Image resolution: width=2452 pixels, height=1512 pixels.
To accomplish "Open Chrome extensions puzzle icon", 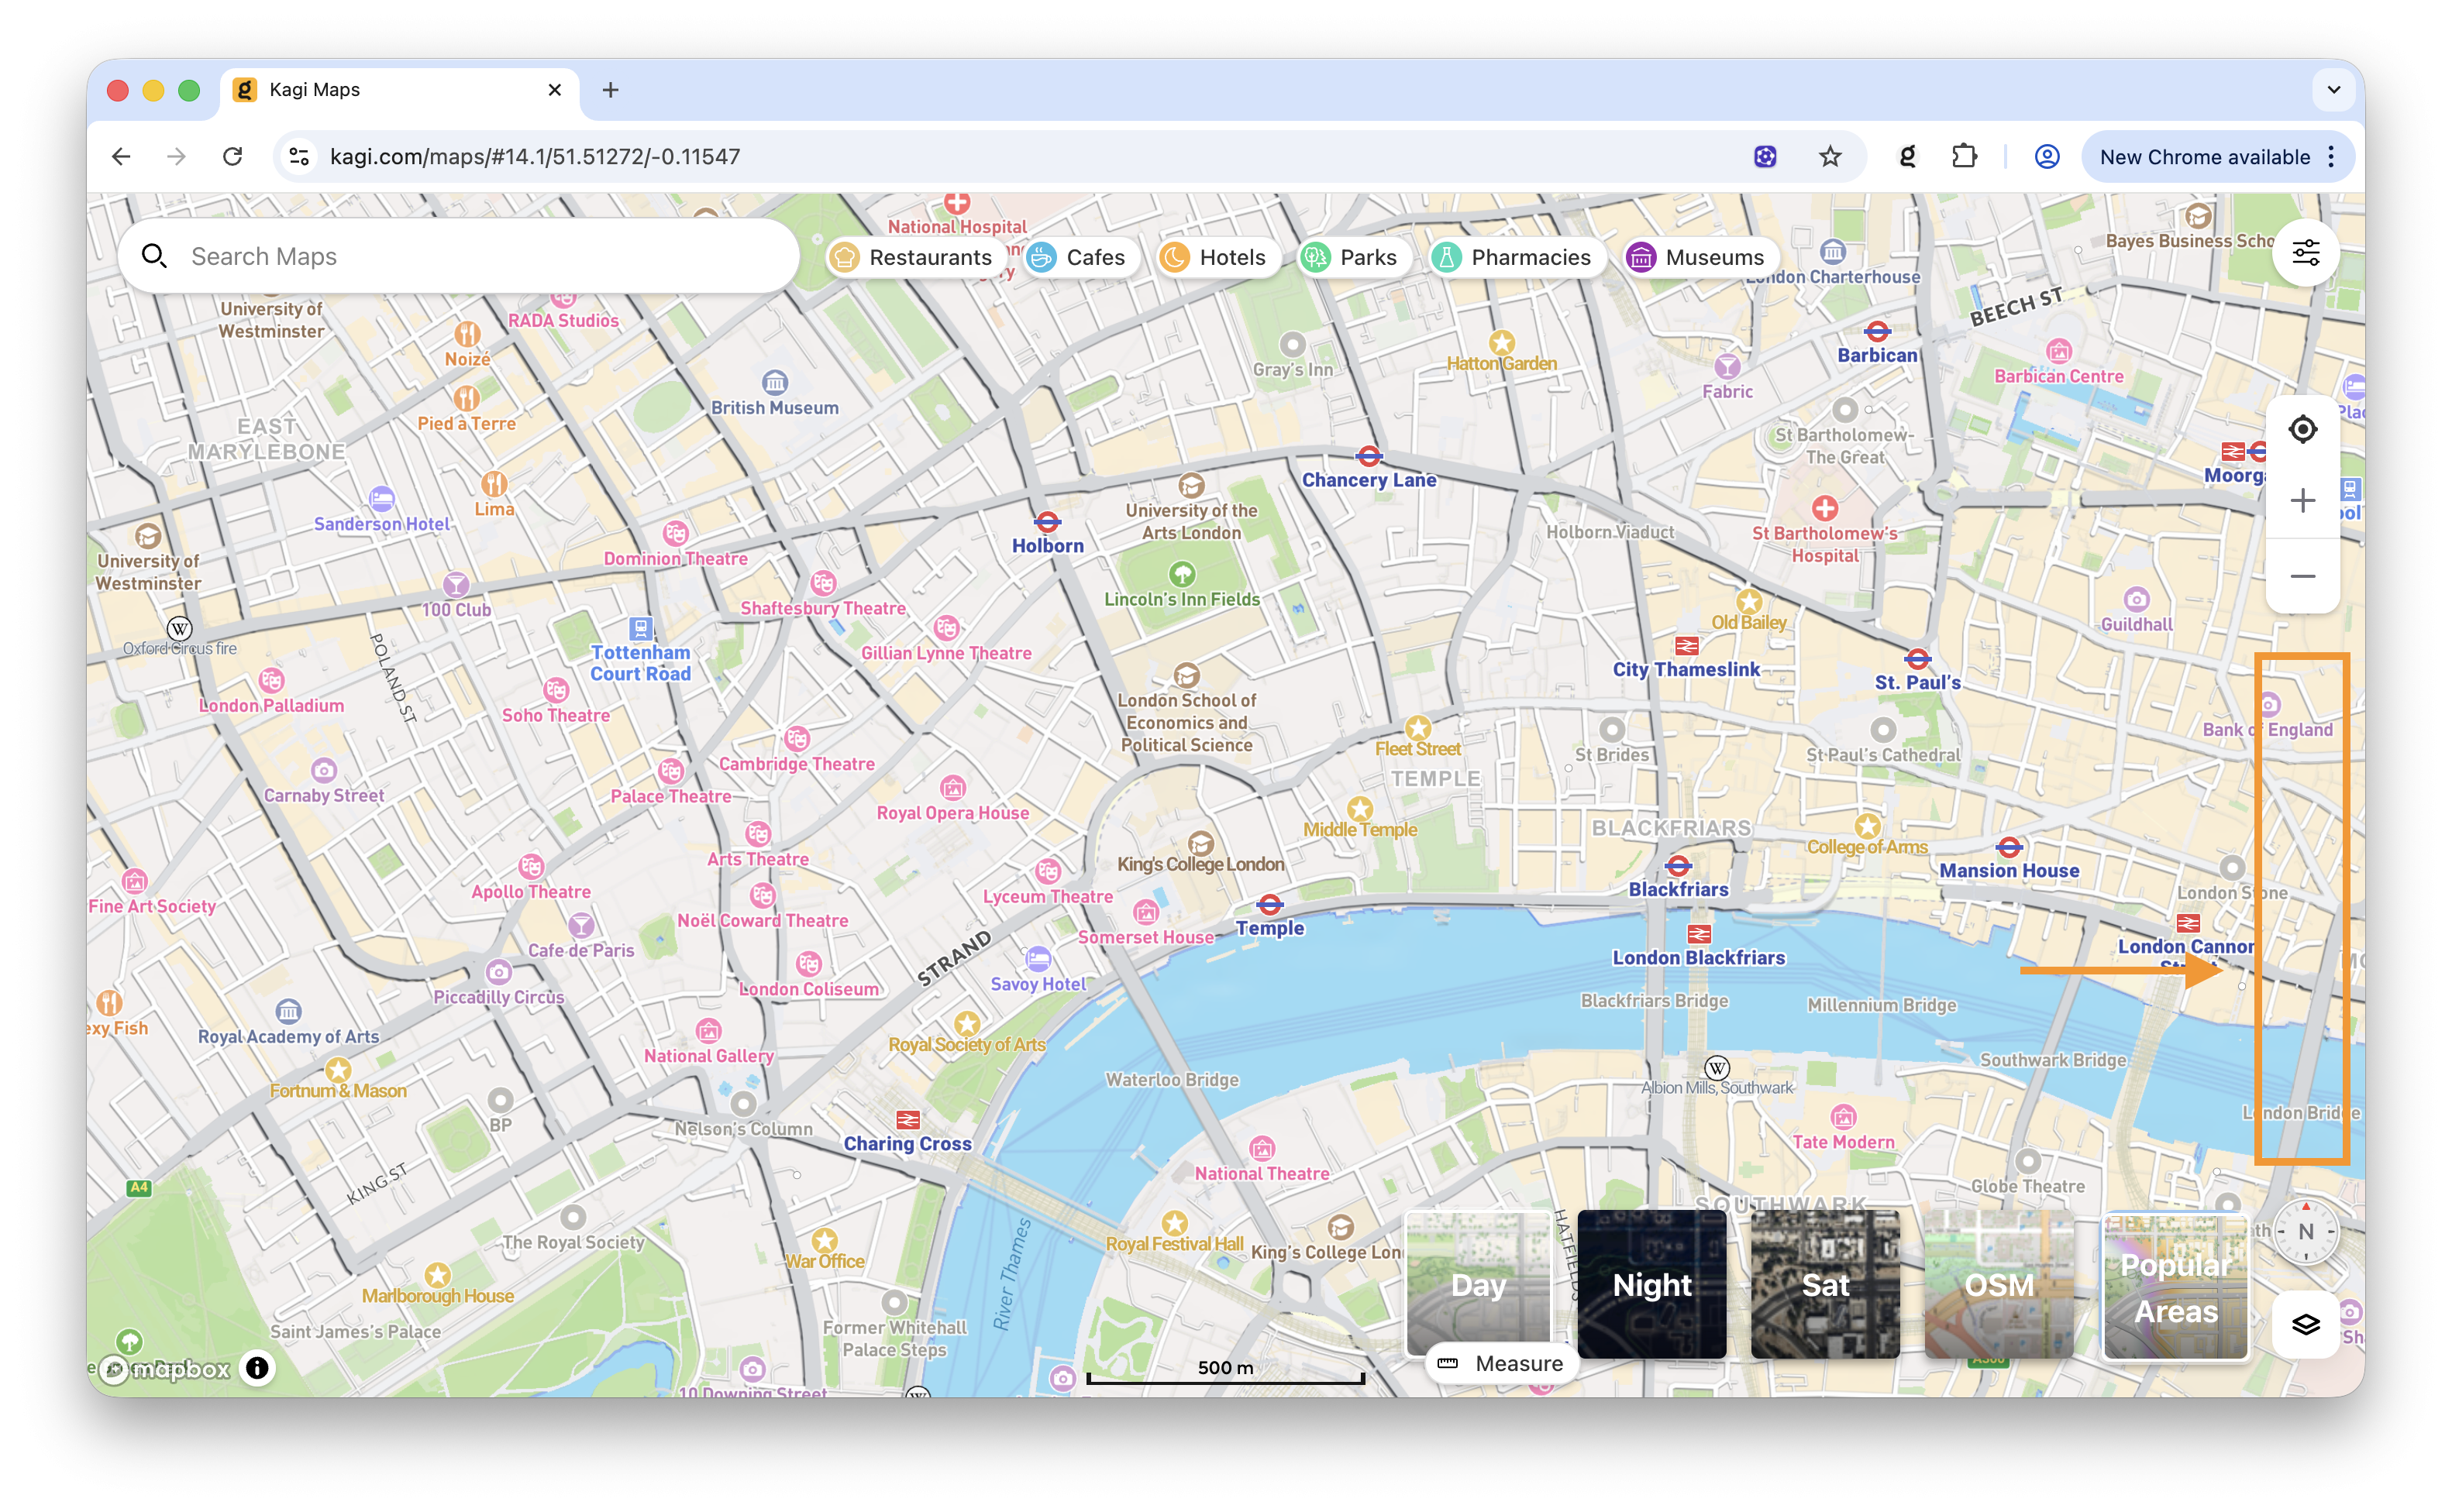I will coord(1963,157).
